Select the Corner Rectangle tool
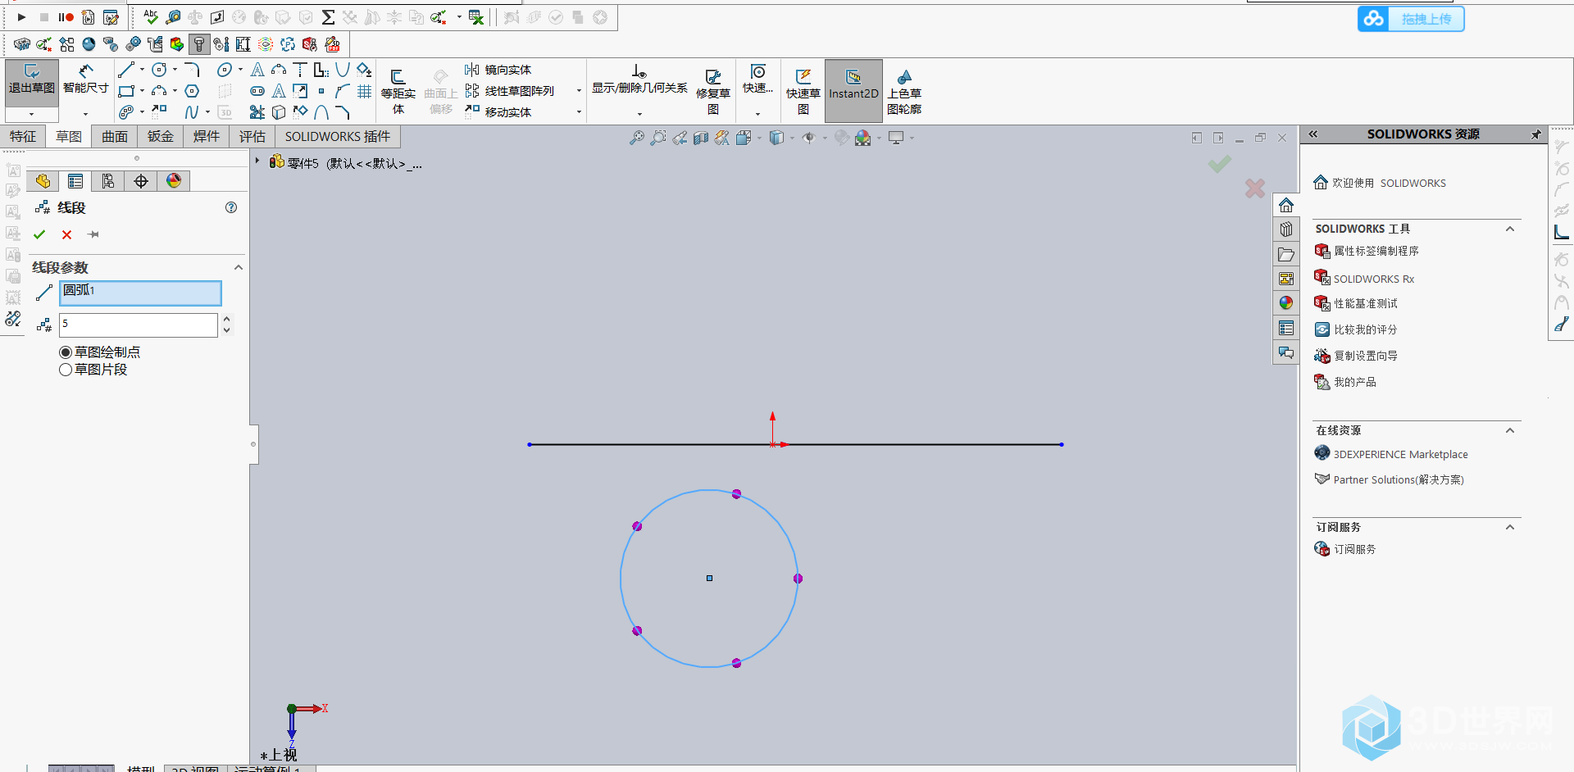This screenshot has height=772, width=1574. 125,91
